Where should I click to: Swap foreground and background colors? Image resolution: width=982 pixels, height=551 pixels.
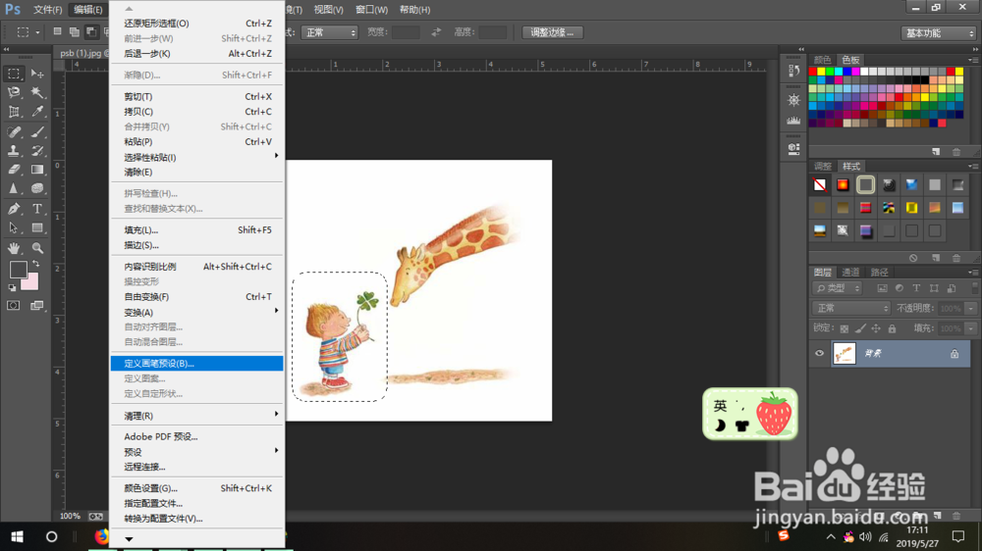35,264
